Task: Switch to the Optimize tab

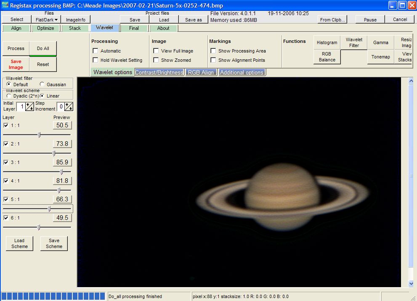Action: (x=45, y=28)
